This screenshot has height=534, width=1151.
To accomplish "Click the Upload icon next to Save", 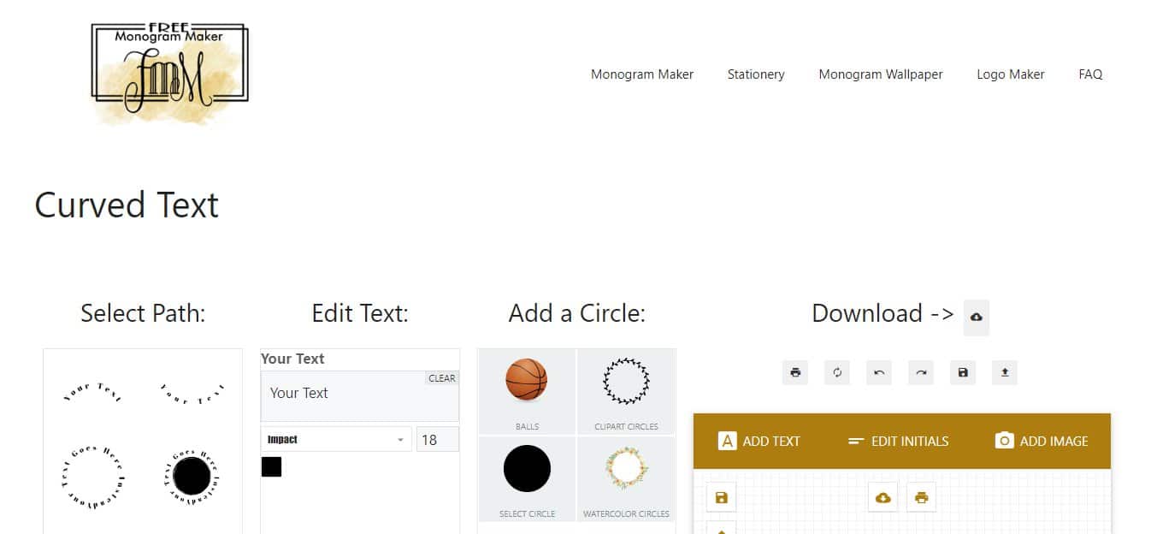I will (1004, 372).
